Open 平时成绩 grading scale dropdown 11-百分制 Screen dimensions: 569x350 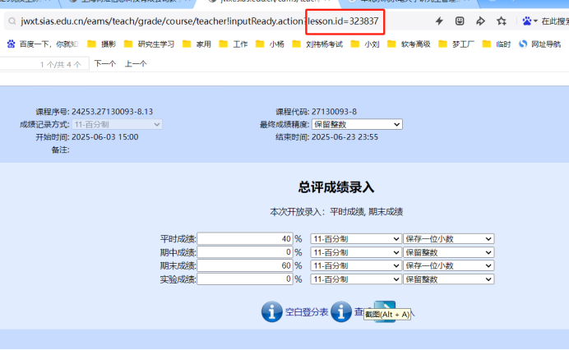point(356,239)
